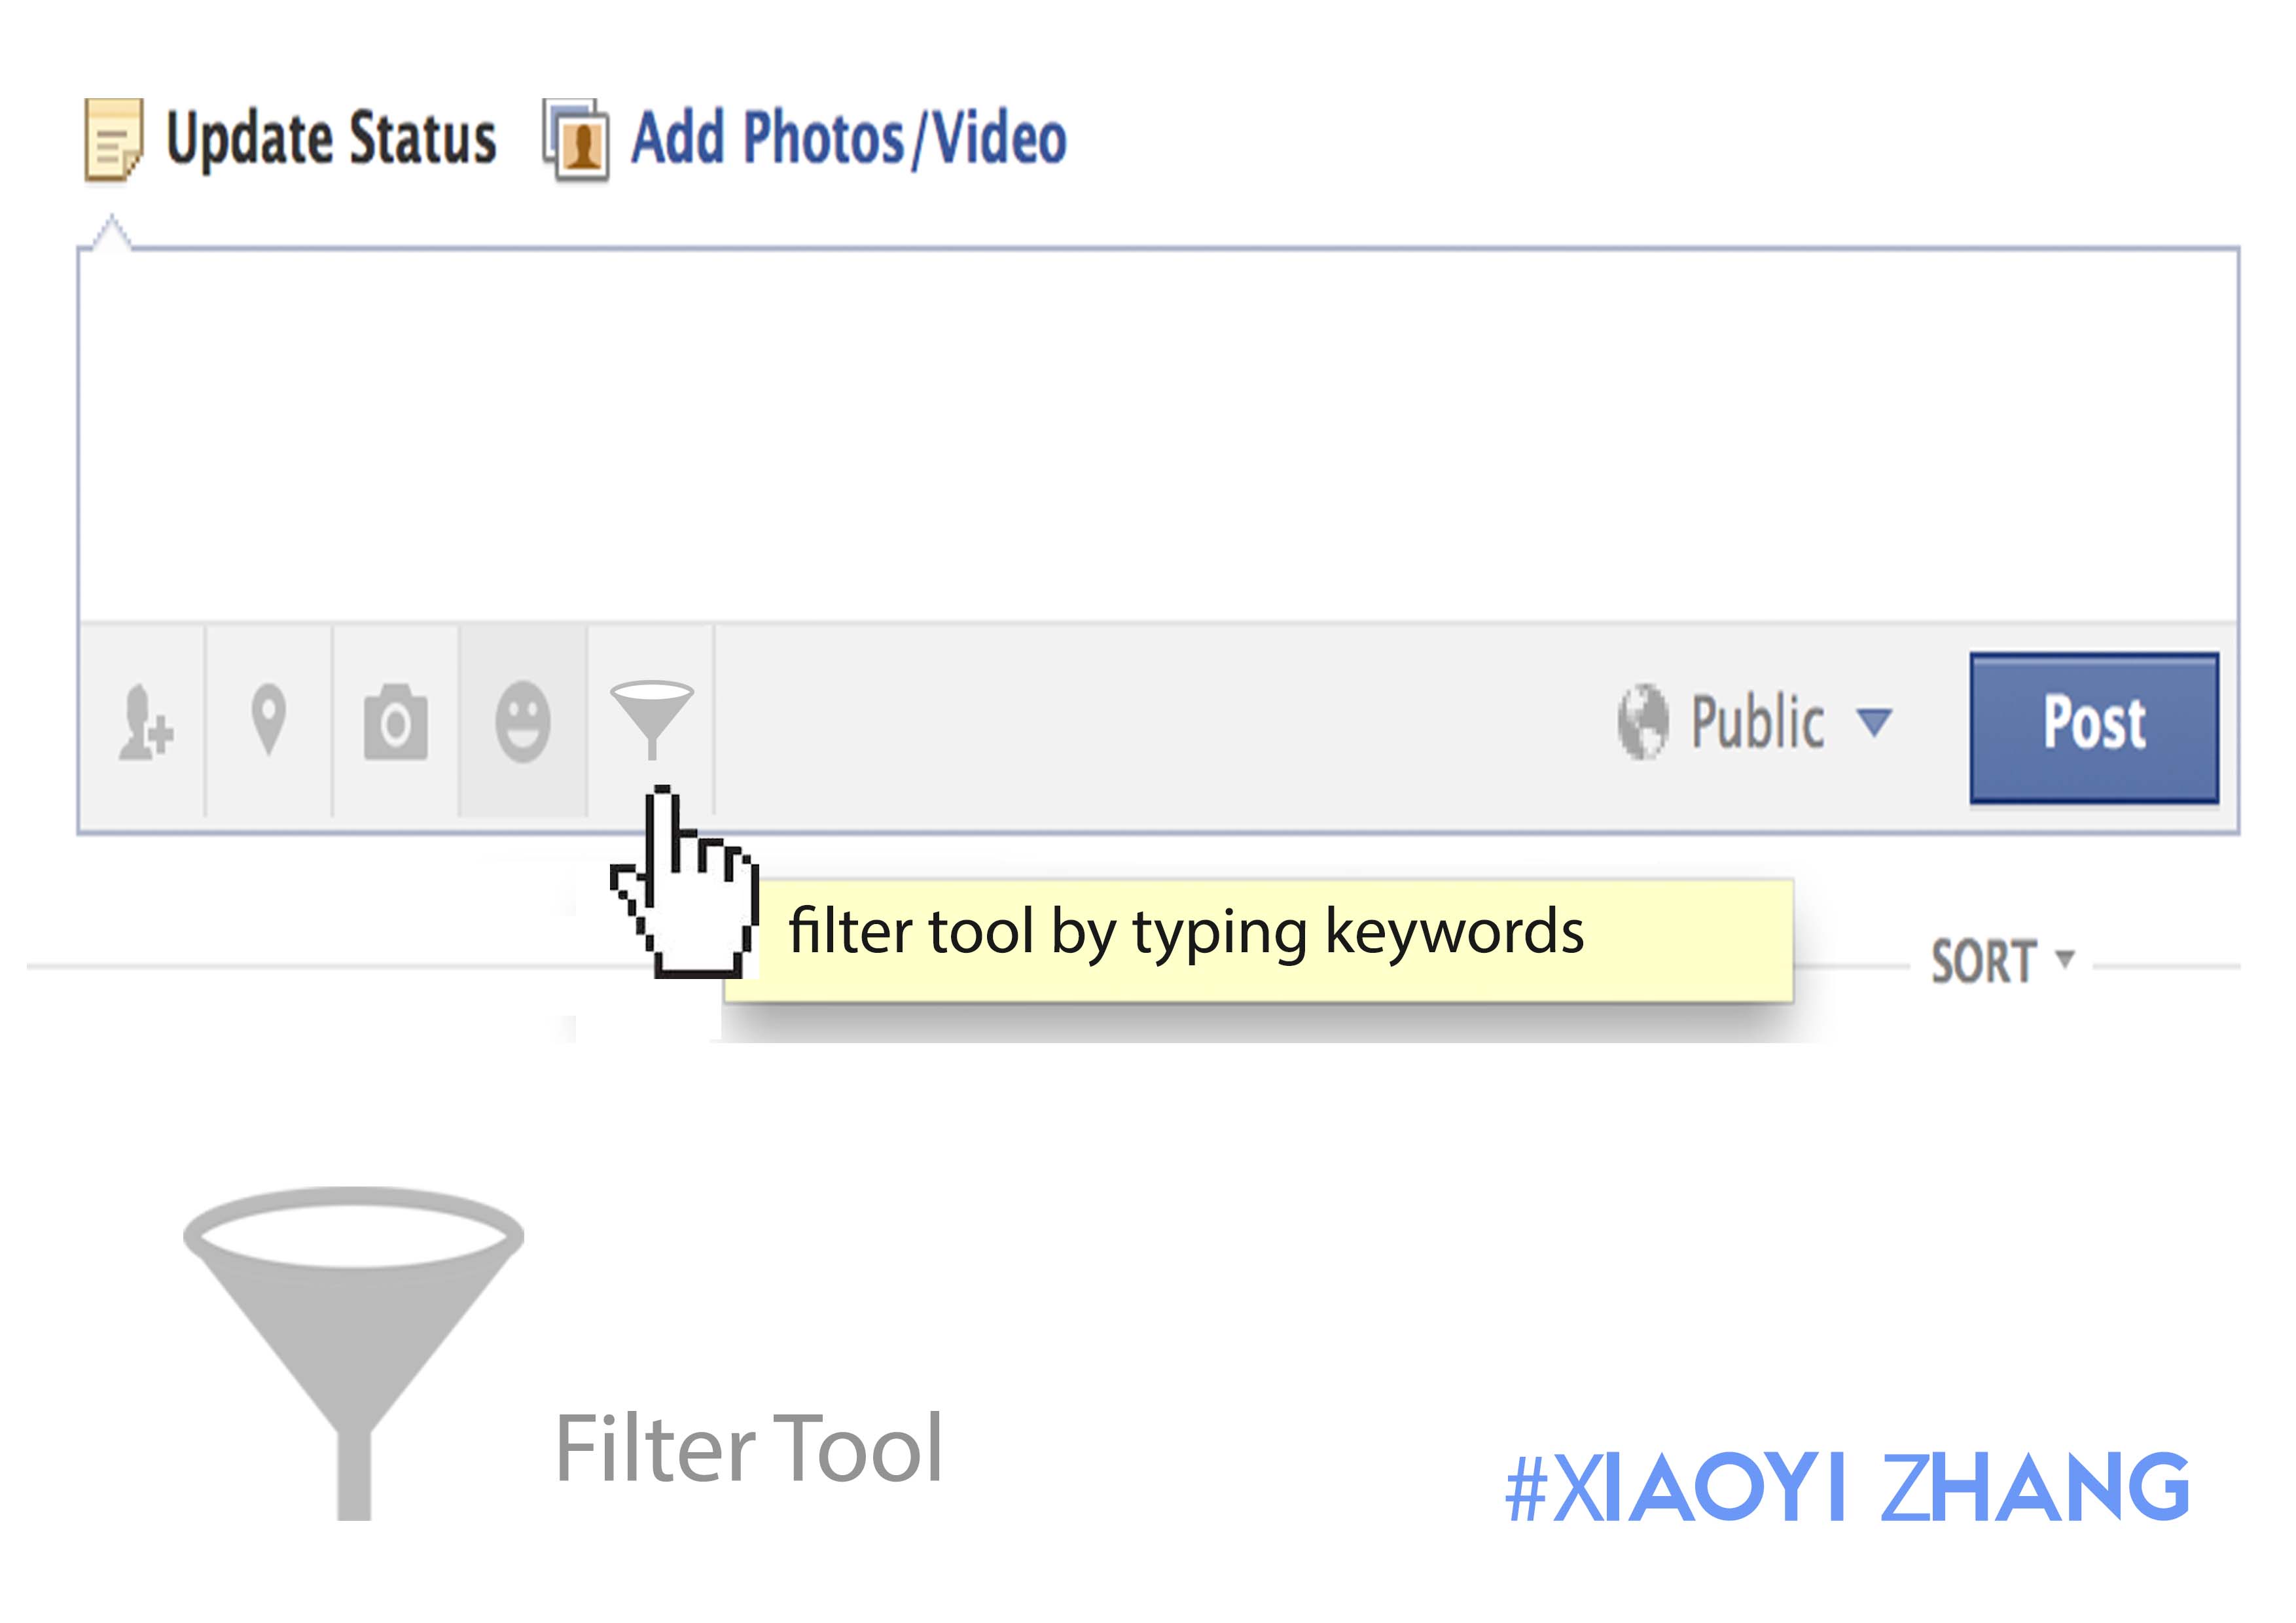Click the SORT label text

coord(1982,962)
